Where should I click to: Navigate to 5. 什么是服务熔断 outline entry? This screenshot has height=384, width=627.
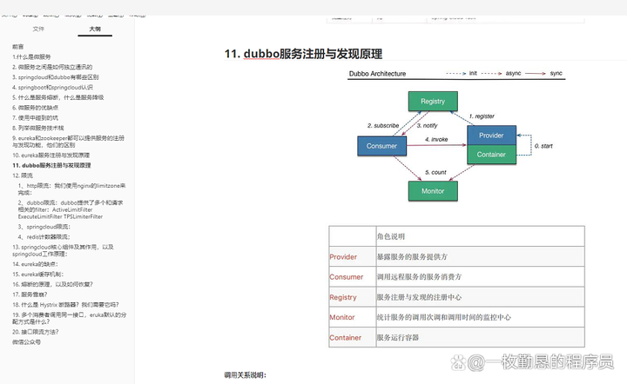pyautogui.click(x=58, y=97)
